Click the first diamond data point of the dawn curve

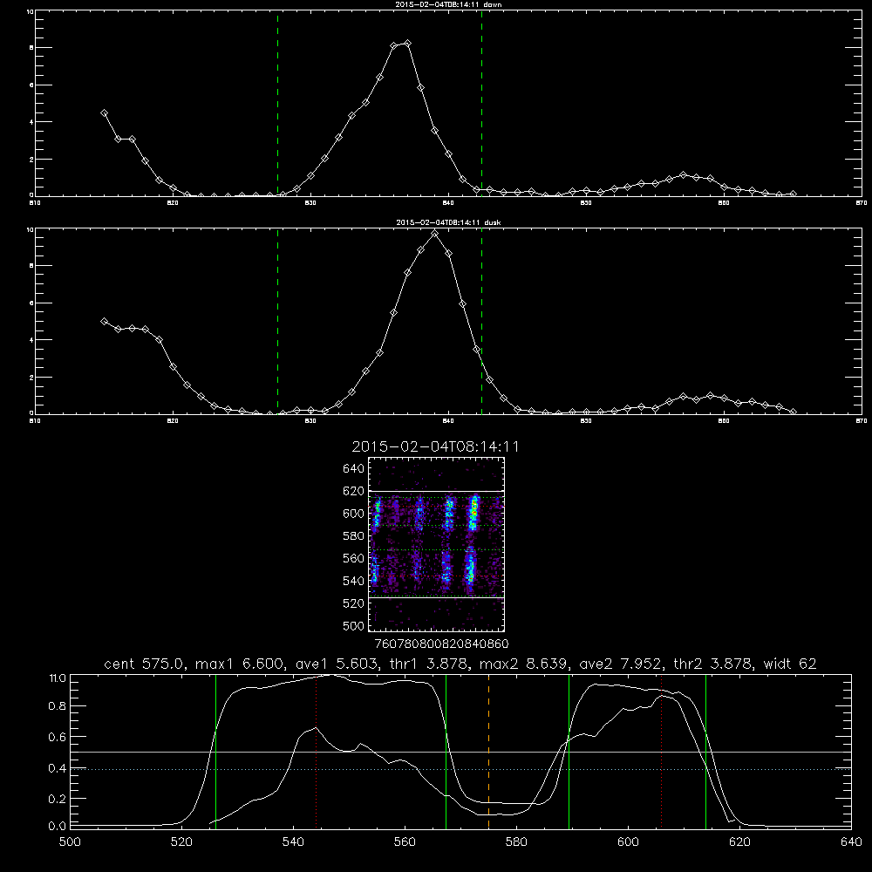click(x=104, y=112)
